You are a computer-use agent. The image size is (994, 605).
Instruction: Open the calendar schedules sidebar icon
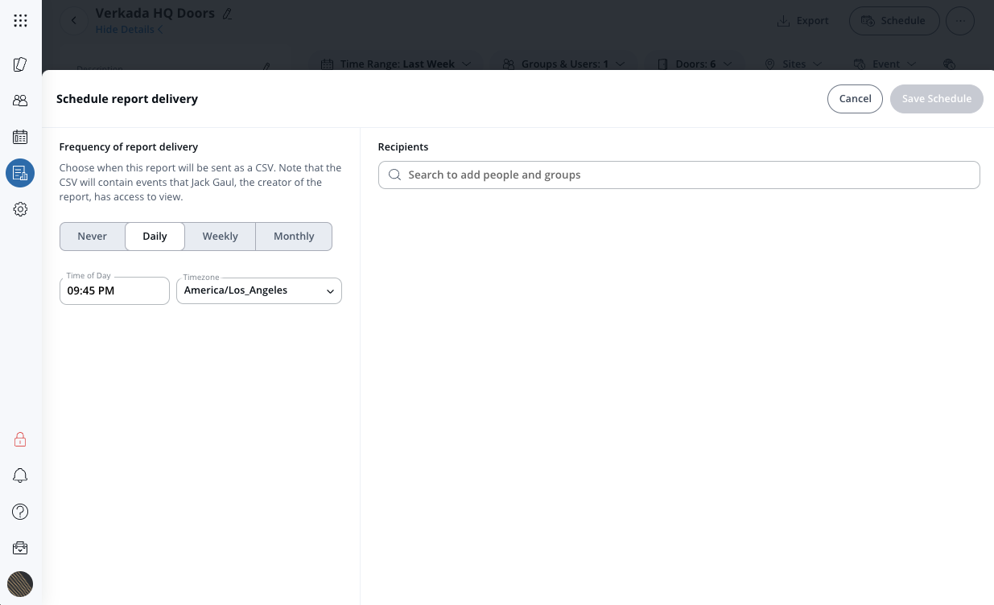pyautogui.click(x=20, y=137)
